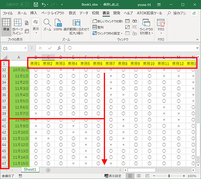Open the ウィンドウの切り替え dropdown
The width and height of the screenshot is (201, 179).
pyautogui.click(x=146, y=27)
